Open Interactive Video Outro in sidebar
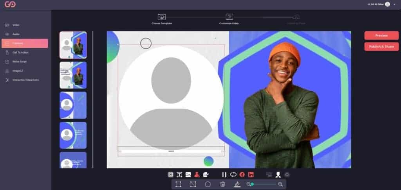 (25, 80)
